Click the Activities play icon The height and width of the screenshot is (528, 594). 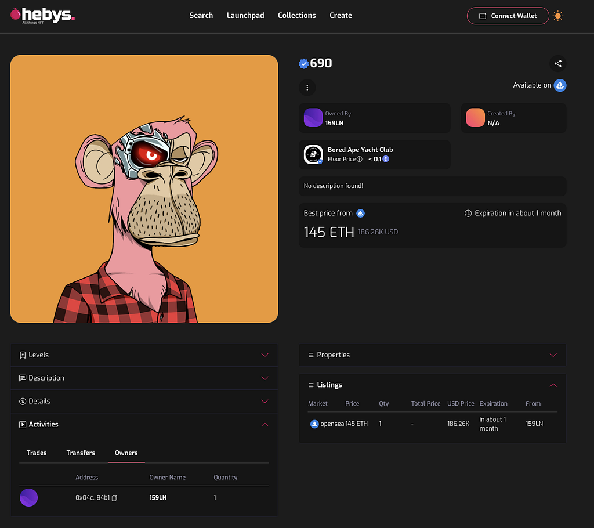pyautogui.click(x=23, y=425)
